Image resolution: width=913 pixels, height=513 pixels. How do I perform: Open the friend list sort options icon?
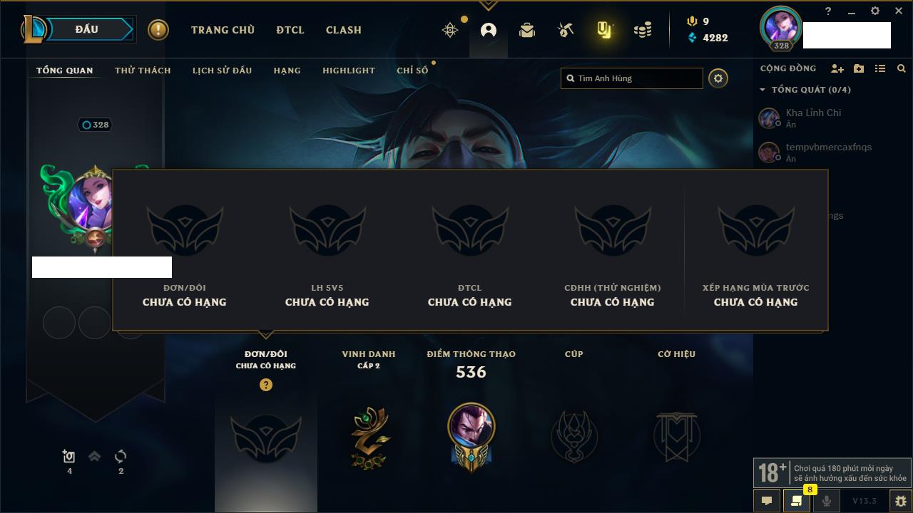tap(880, 68)
